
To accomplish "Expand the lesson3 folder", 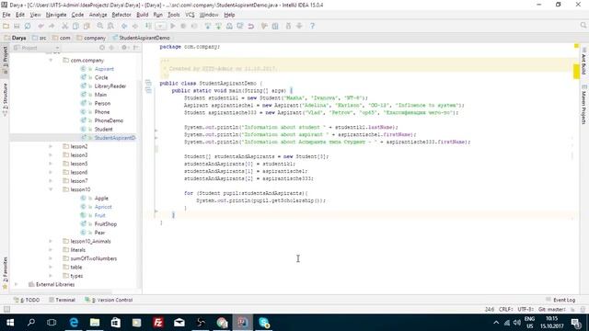I will tap(51, 155).
